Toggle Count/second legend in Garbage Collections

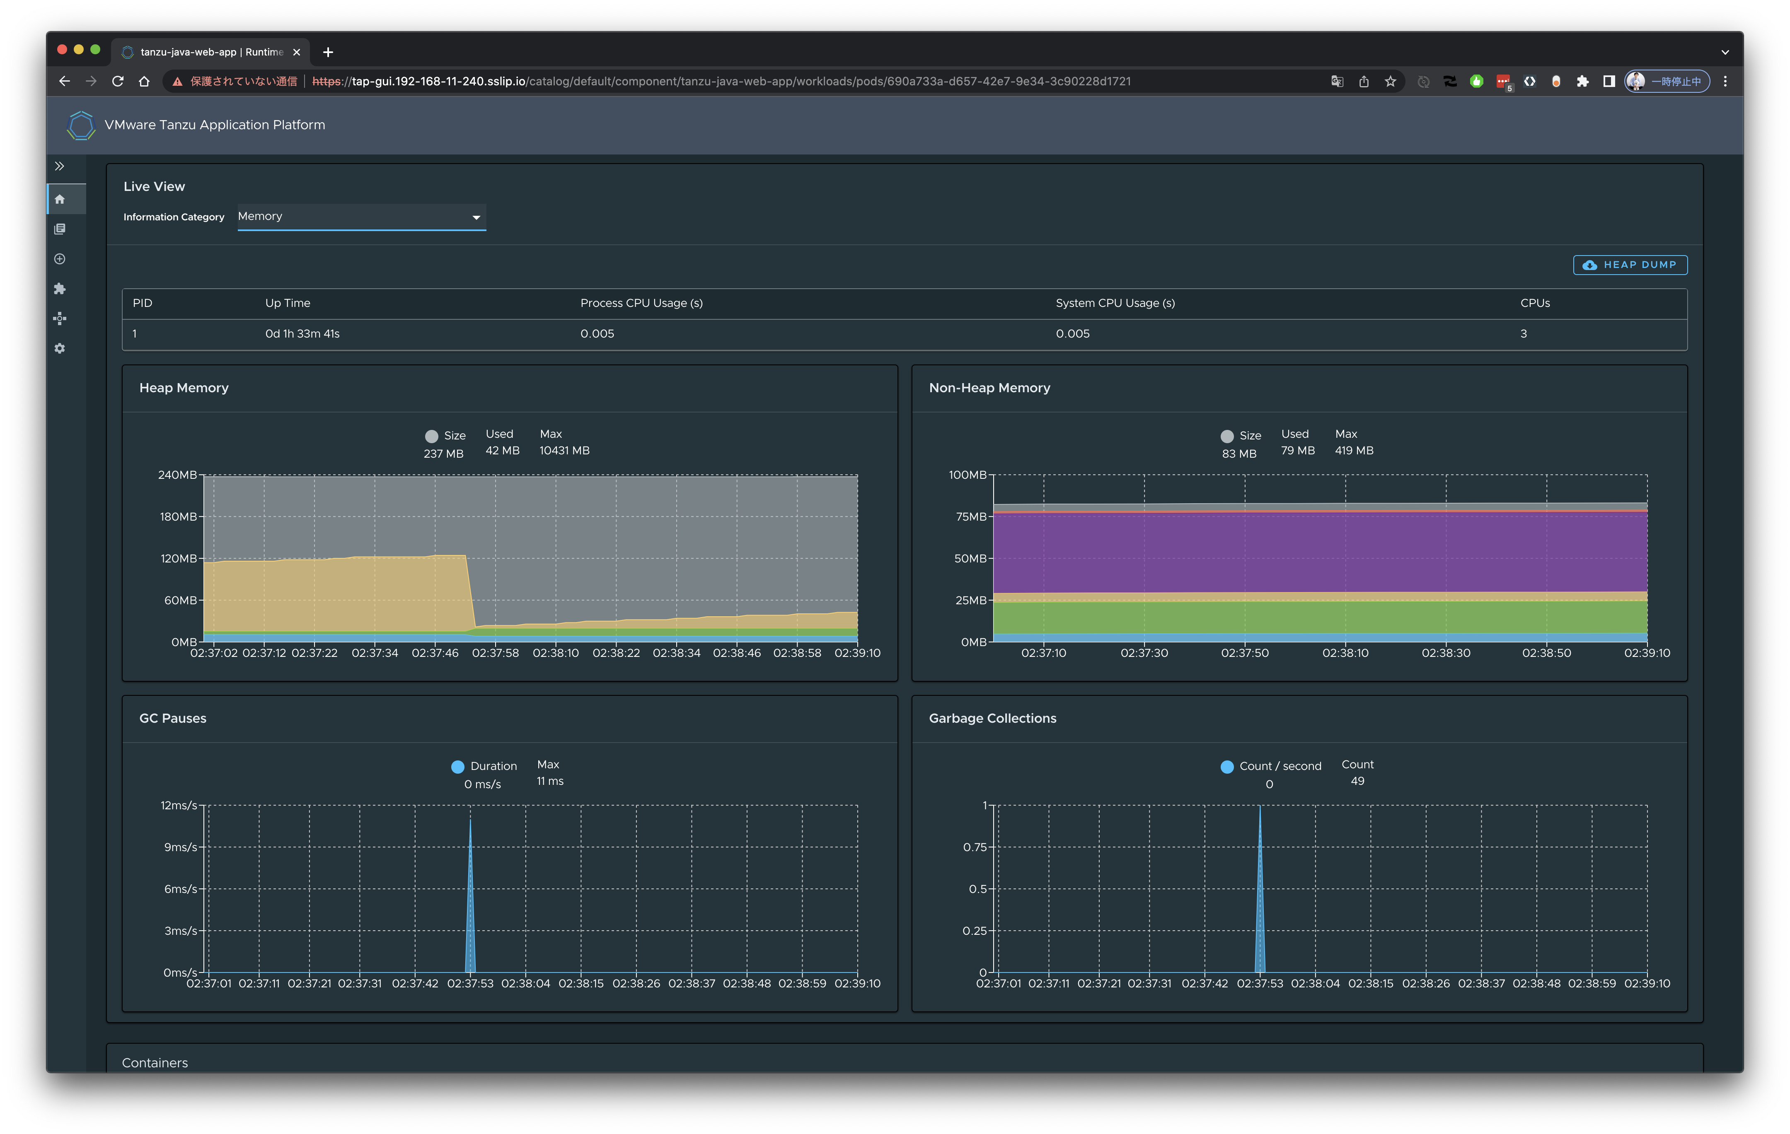tap(1228, 766)
